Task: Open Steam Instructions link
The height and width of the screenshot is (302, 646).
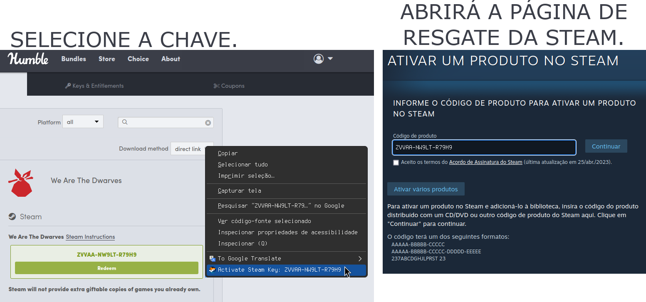Action: point(90,237)
